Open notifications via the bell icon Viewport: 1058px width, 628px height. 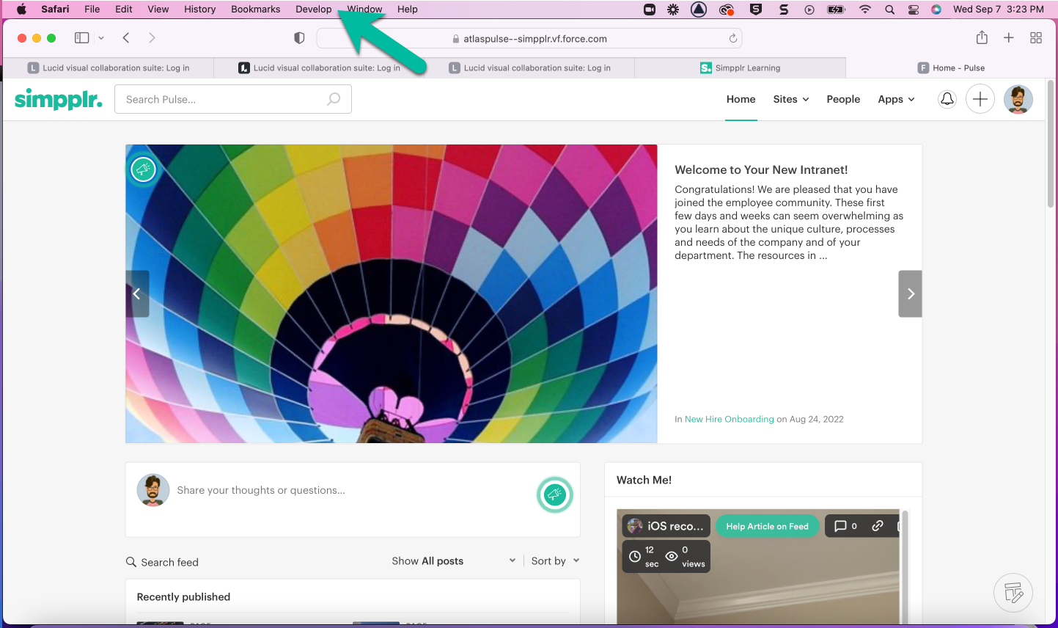point(947,99)
